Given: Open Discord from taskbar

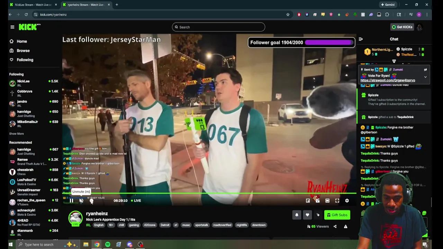Looking at the screenshot, I should tap(129, 245).
